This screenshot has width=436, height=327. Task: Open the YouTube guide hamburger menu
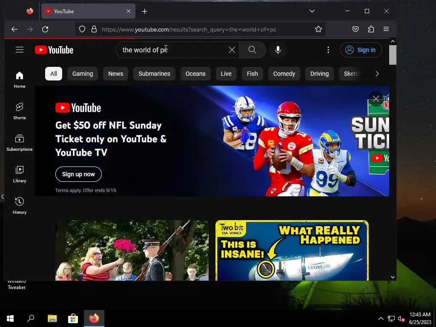click(x=20, y=50)
